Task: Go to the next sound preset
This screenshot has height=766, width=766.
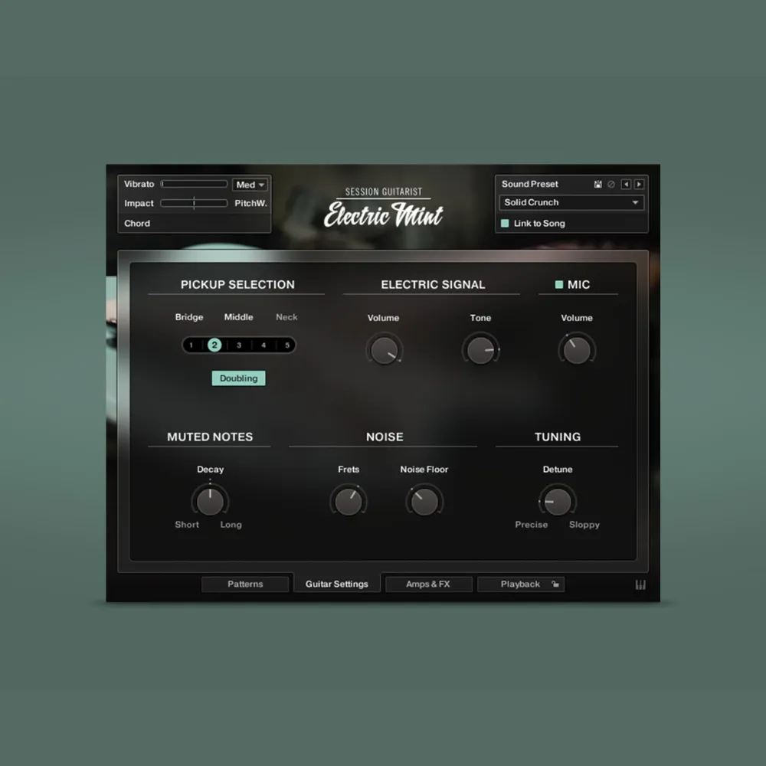Action: (639, 185)
